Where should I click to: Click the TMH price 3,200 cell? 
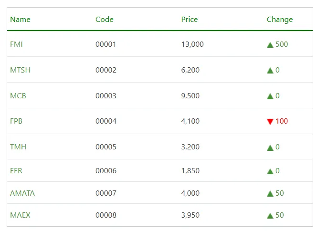point(190,147)
